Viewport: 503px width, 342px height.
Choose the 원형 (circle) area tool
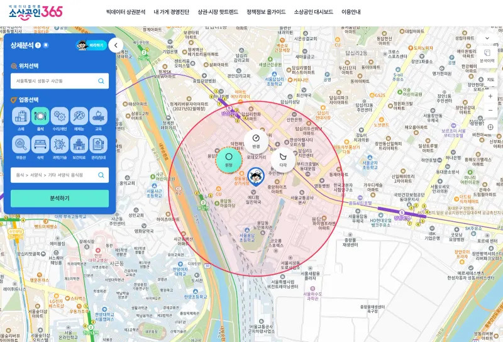pos(229,160)
